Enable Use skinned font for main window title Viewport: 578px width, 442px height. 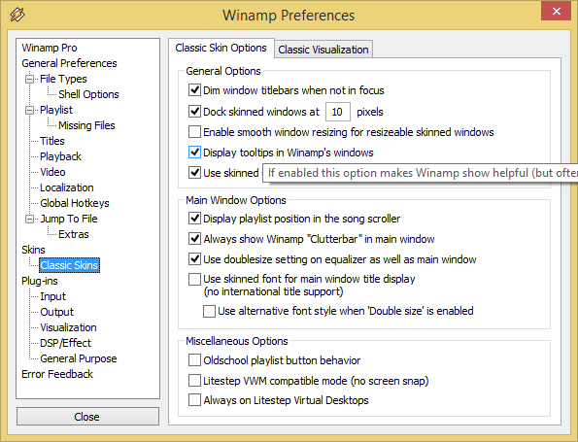pos(194,279)
